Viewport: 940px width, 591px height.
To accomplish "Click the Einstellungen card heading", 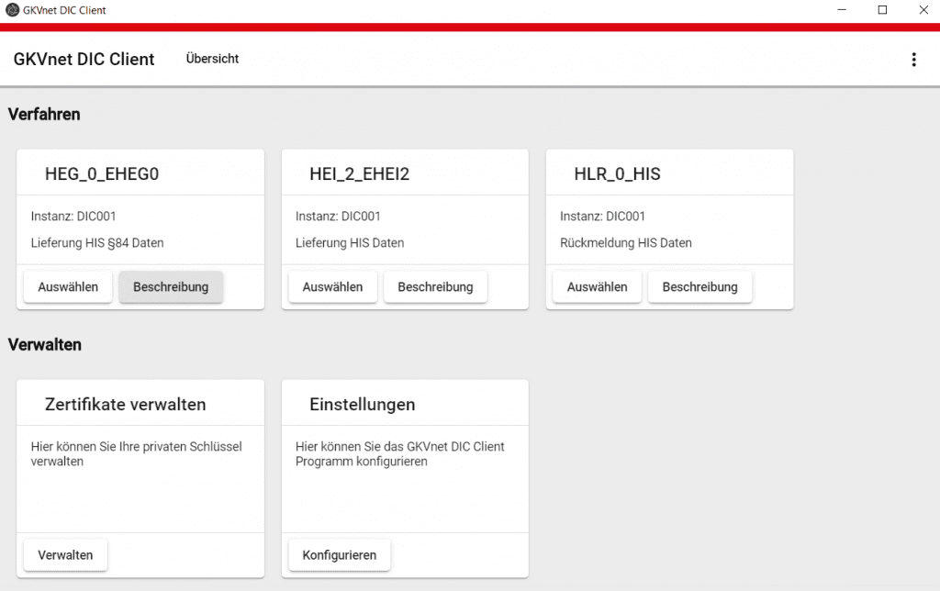I will 362,405.
